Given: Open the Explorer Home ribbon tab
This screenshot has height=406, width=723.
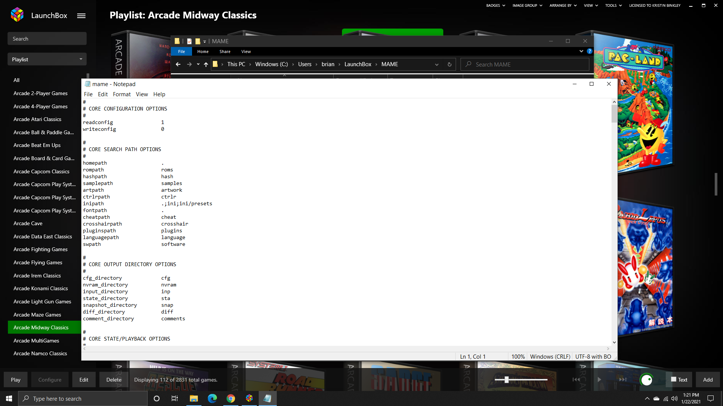Looking at the screenshot, I should (x=203, y=52).
